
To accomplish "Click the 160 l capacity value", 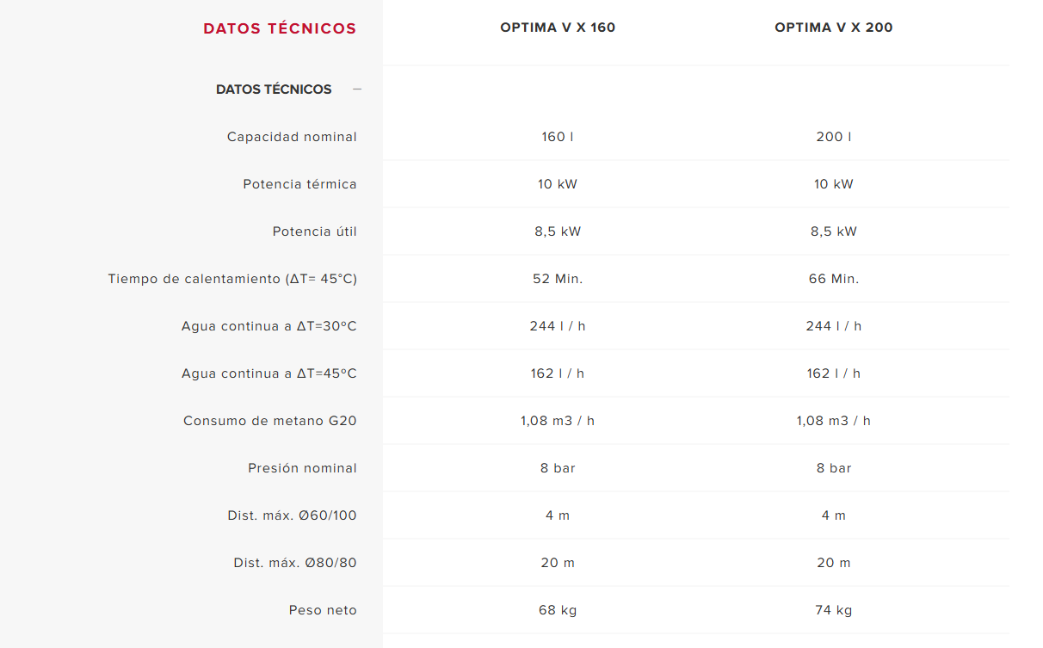I will point(558,137).
